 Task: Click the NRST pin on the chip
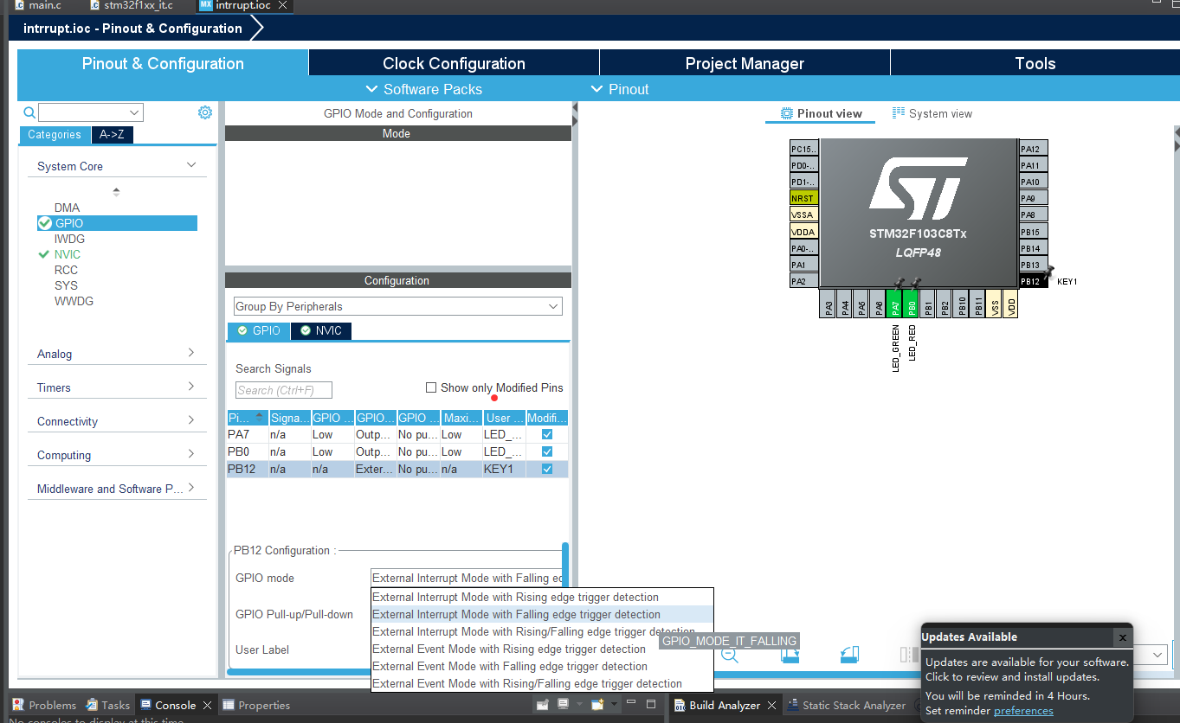click(x=804, y=198)
